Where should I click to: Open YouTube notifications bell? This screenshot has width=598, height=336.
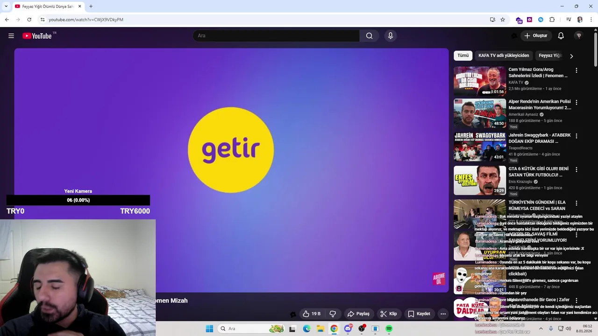(x=561, y=36)
